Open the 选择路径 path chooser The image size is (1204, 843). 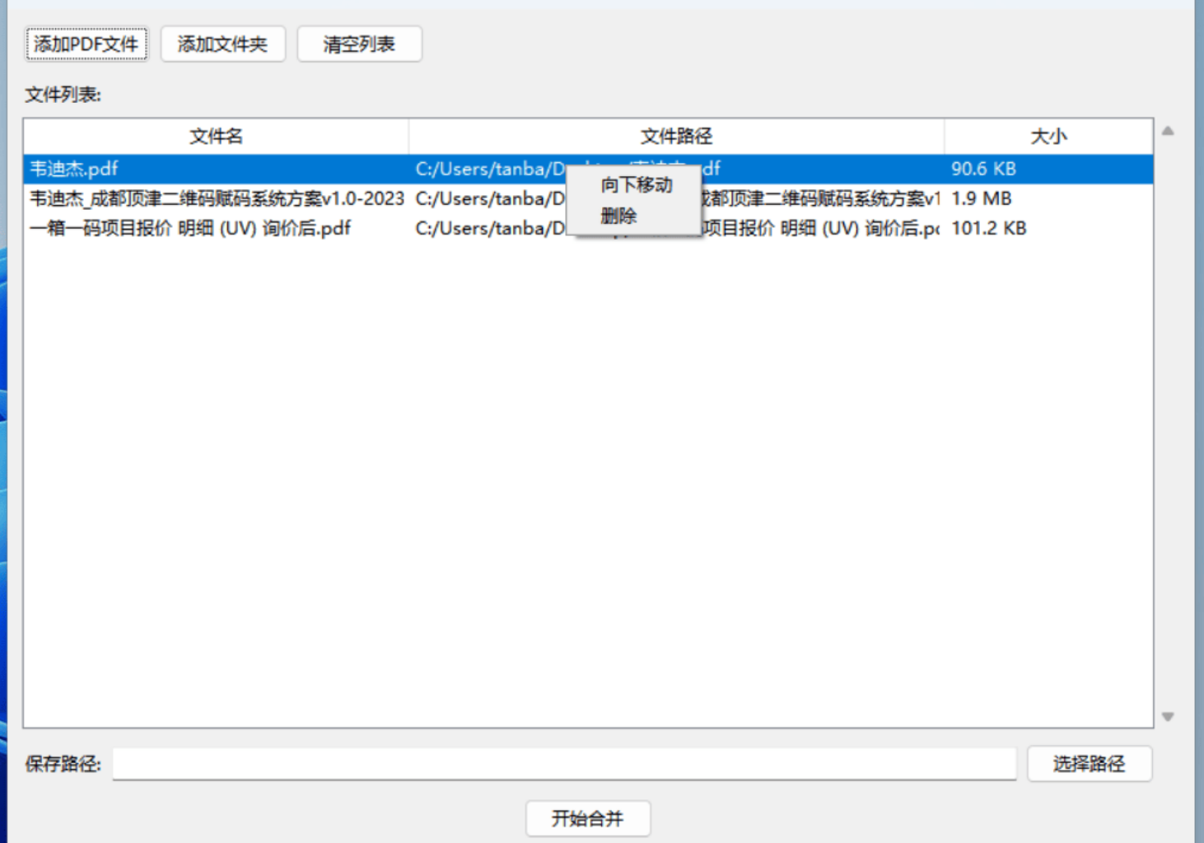[1089, 764]
